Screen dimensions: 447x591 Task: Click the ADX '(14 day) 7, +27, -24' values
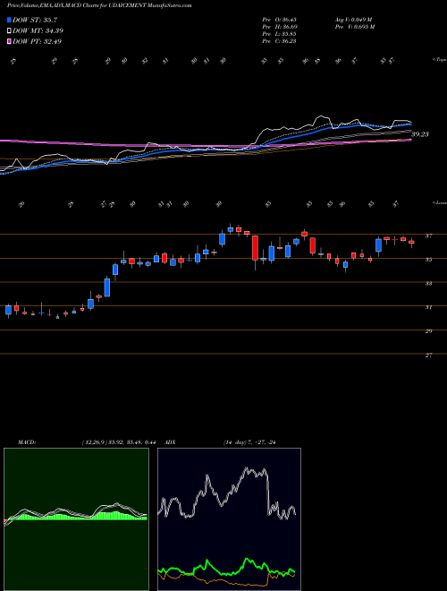249,442
